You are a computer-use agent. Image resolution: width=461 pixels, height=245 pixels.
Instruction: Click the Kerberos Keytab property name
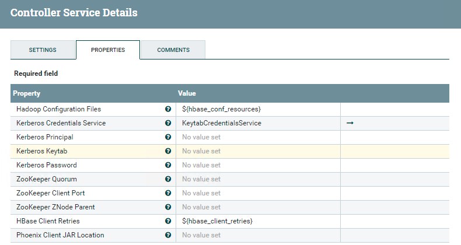point(42,151)
